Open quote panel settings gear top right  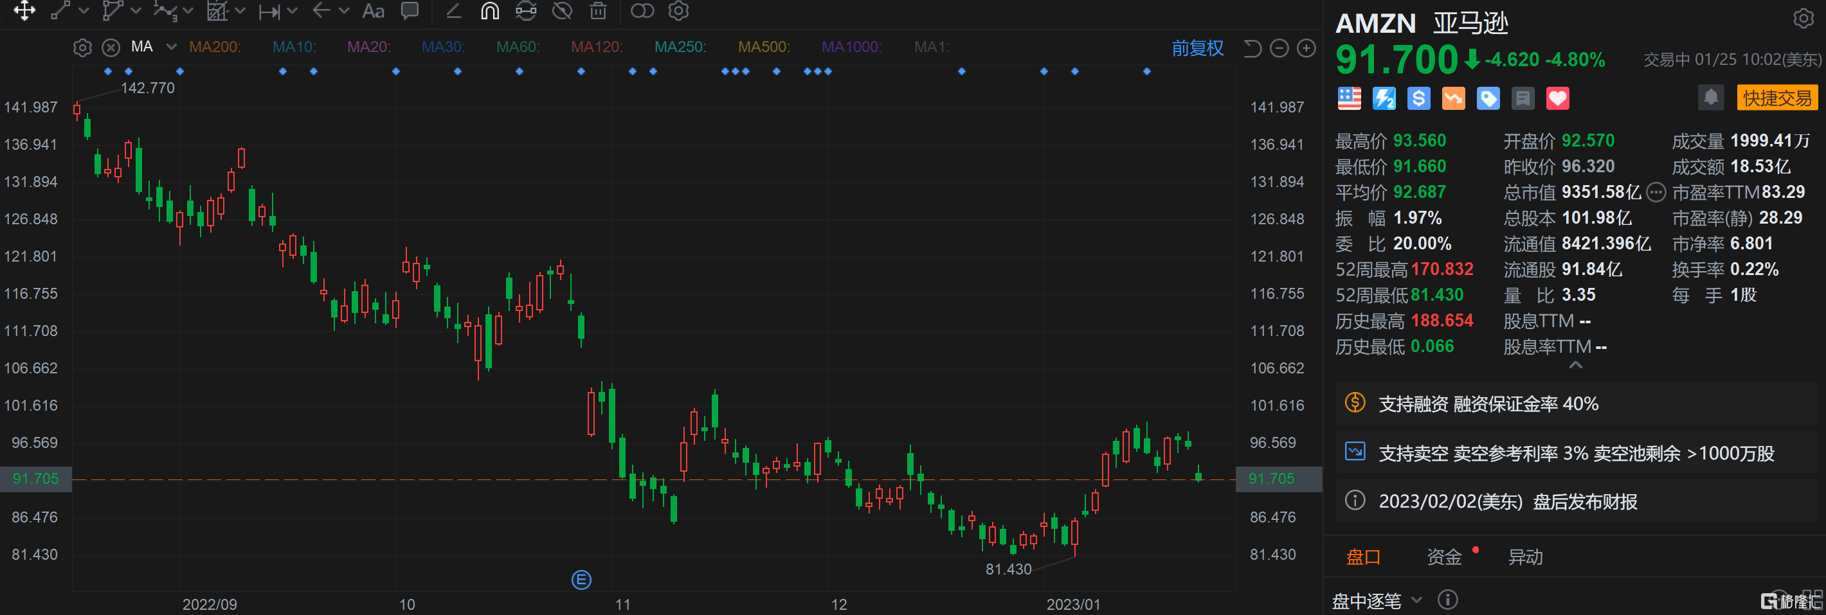(x=1803, y=19)
